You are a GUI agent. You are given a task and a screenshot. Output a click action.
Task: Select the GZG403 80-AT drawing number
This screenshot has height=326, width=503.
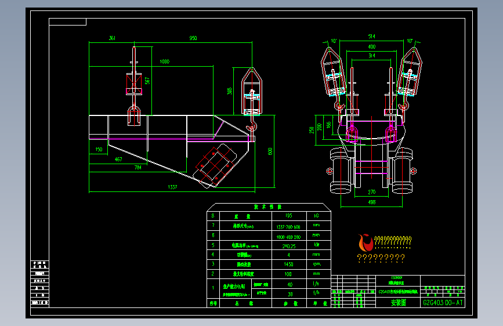pyautogui.click(x=443, y=303)
